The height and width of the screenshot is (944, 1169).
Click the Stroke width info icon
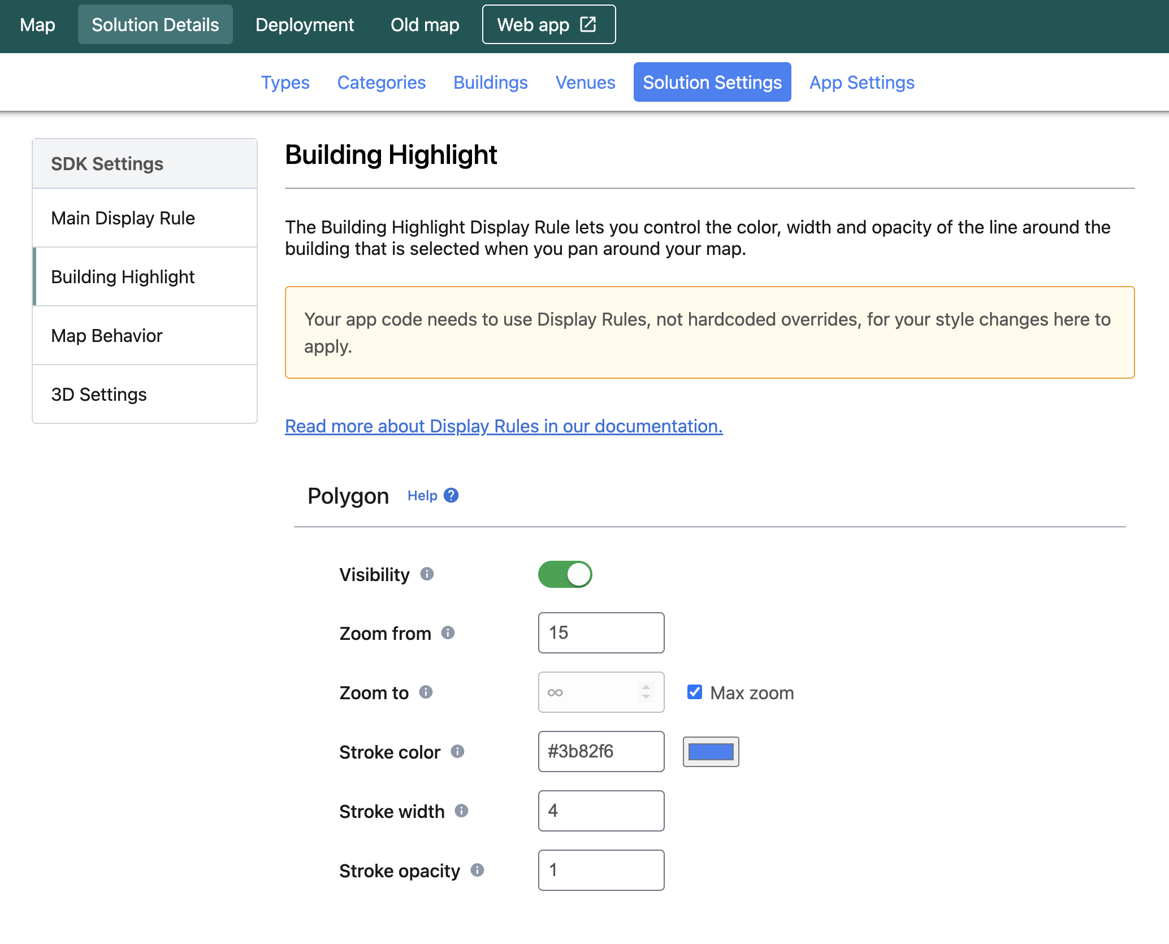click(x=461, y=811)
